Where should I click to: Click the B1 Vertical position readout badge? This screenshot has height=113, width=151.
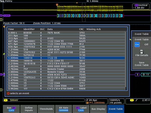[140, 6]
